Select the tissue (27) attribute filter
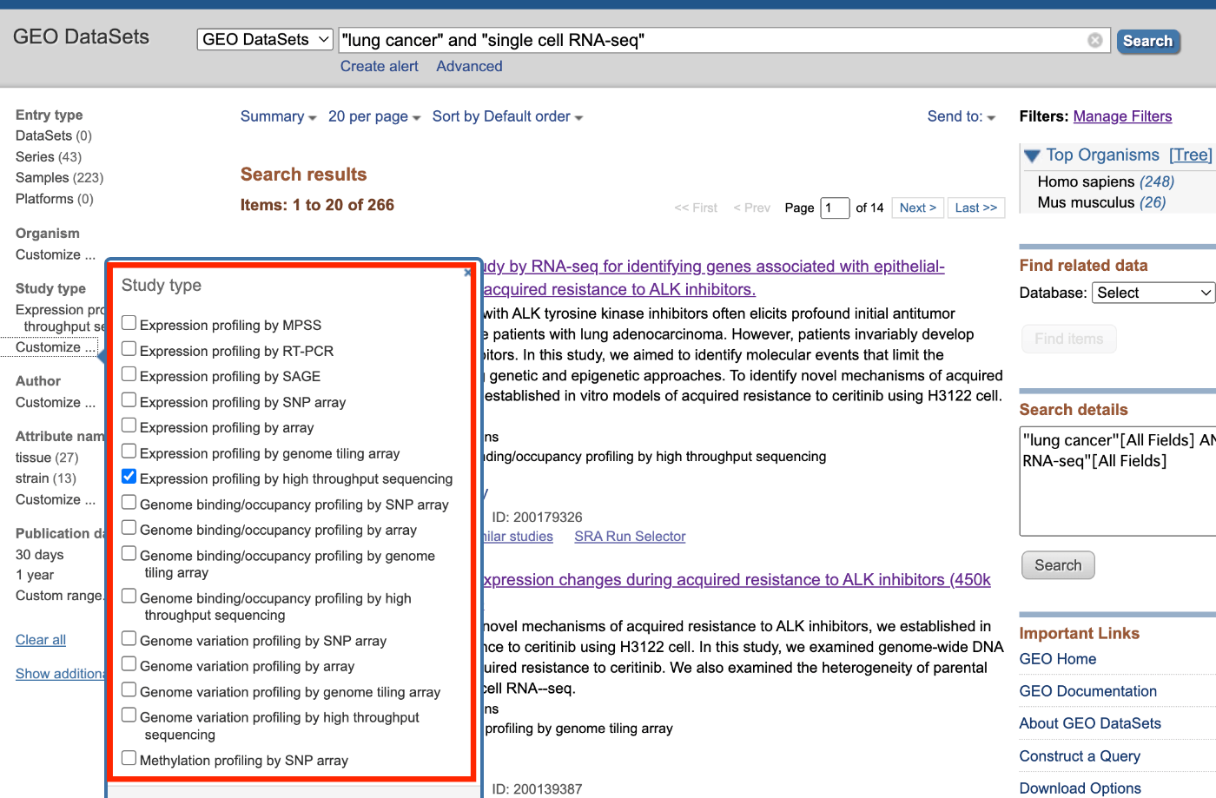The image size is (1216, 798). 47,458
